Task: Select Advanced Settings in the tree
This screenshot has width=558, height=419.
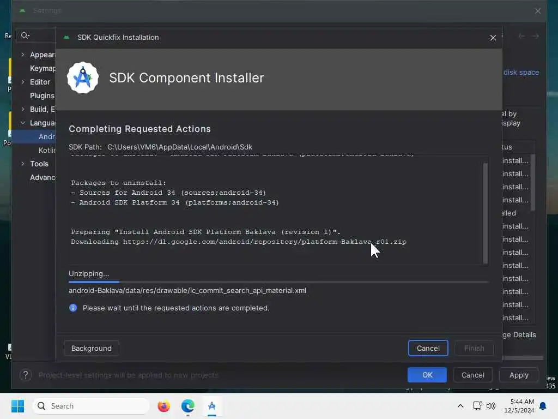Action: point(43,177)
